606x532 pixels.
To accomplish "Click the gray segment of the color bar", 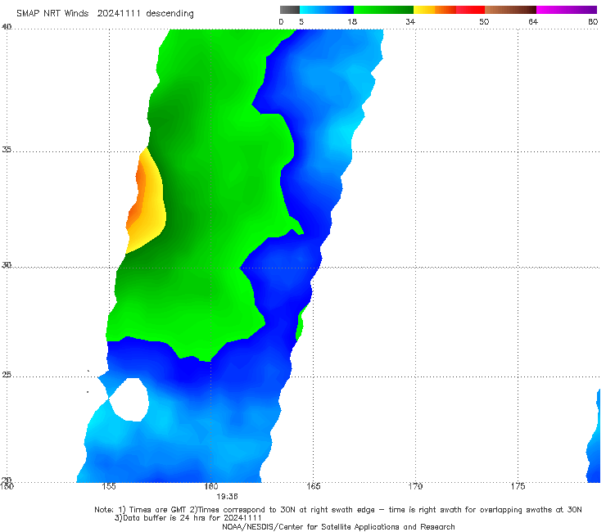I will pos(290,10).
